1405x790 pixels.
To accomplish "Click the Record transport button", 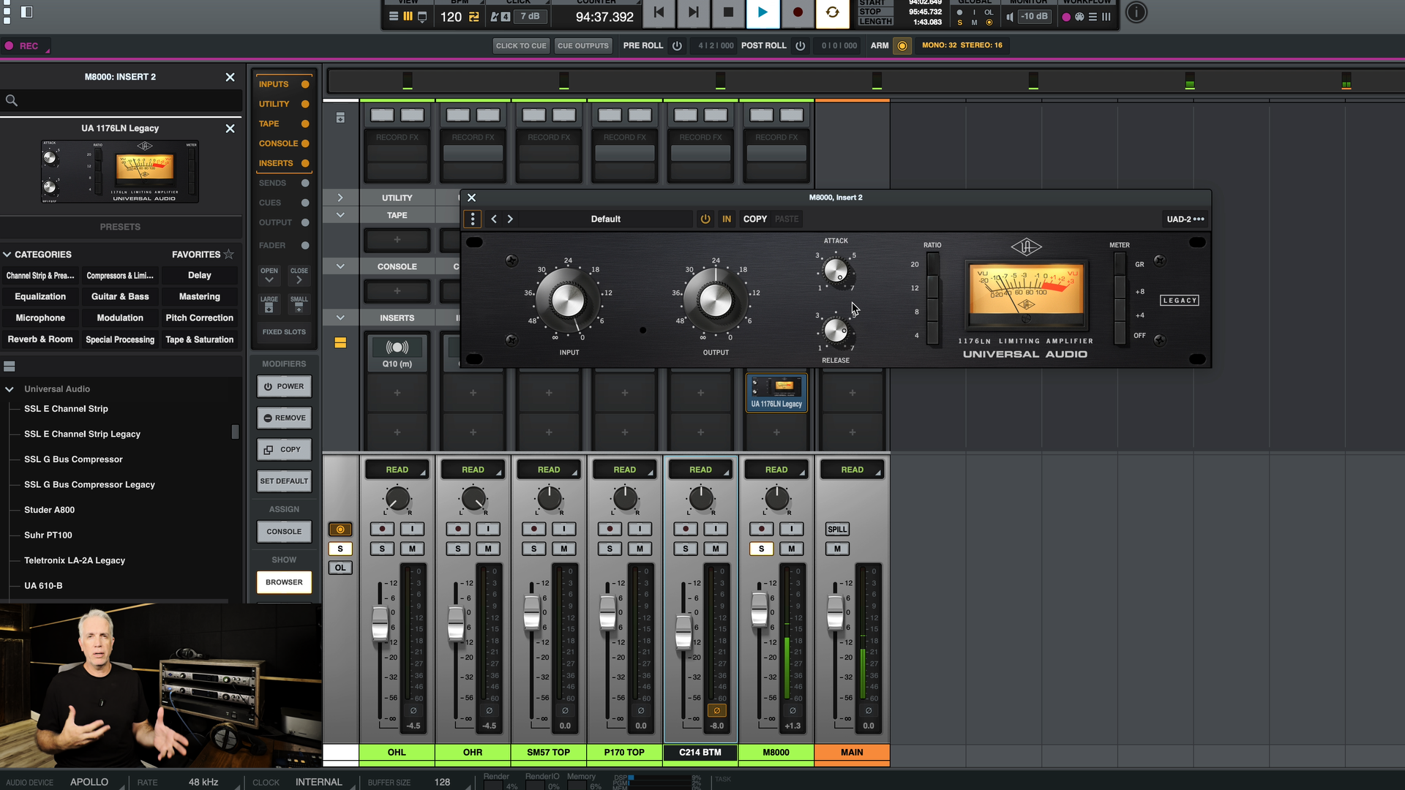I will pos(798,12).
